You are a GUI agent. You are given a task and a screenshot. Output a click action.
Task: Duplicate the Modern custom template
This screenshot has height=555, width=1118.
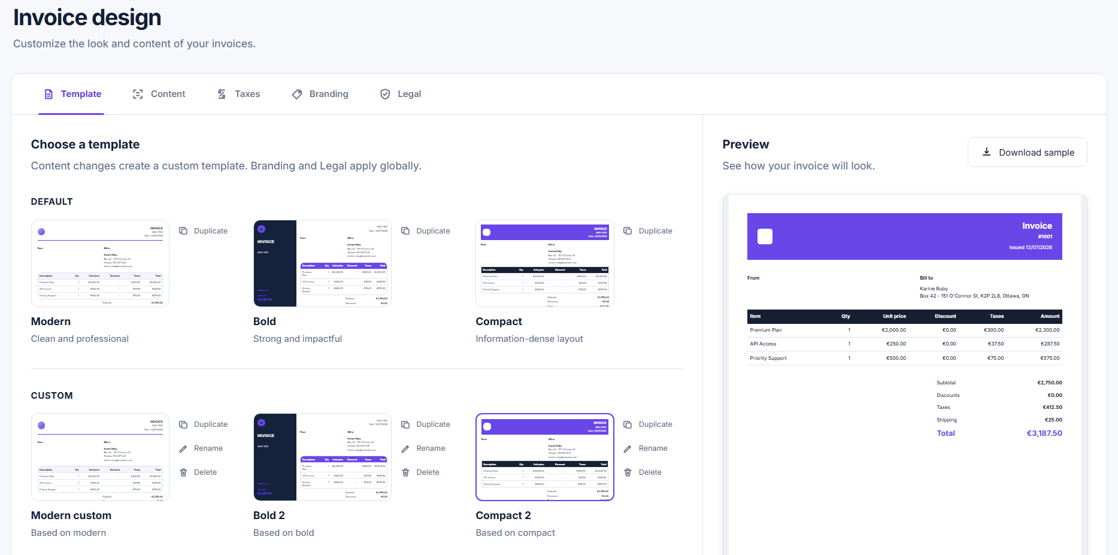point(204,424)
